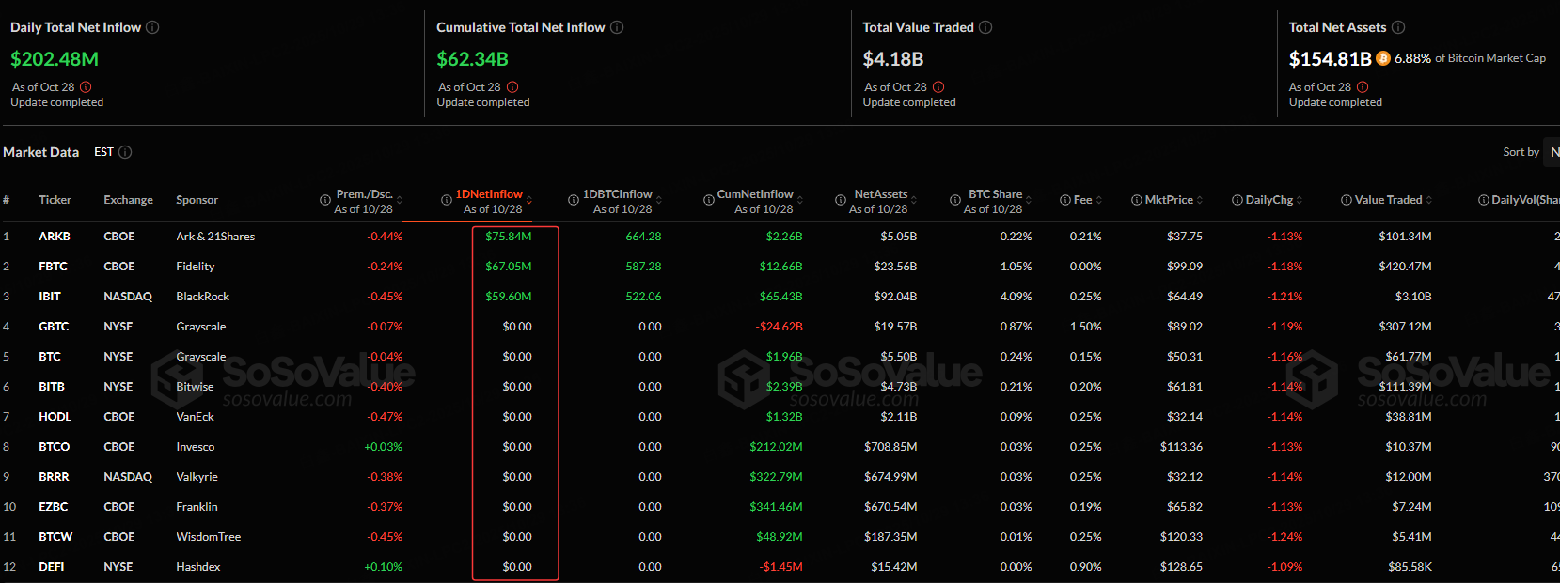Screen dimensions: 1560x583
Task: Click info icon before DailyChg column header
Action: (x=1237, y=200)
